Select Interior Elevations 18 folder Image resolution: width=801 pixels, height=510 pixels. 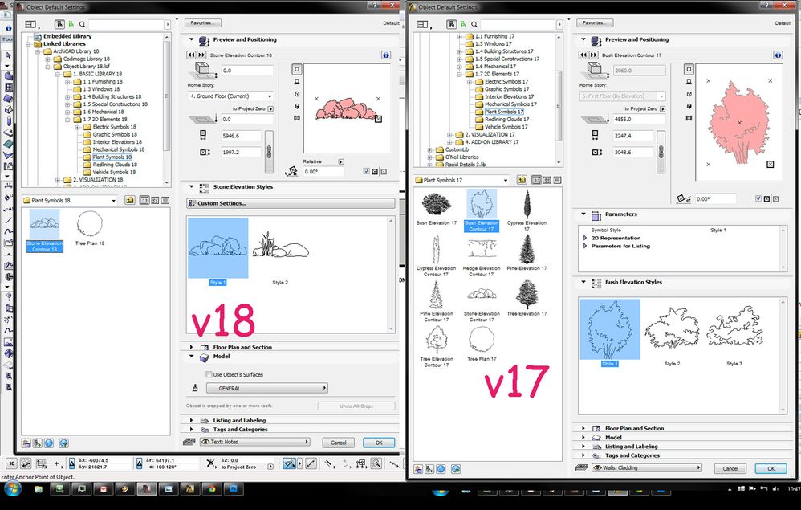(x=117, y=142)
